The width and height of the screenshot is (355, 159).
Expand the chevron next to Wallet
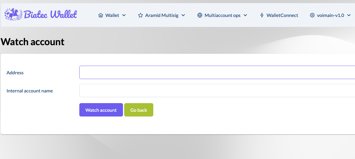[x=124, y=15]
